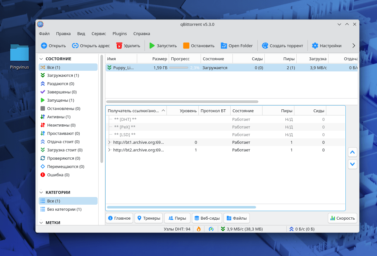This screenshot has height=256, width=377.
Task: Select Все (1) under Категории
Action: point(68,201)
